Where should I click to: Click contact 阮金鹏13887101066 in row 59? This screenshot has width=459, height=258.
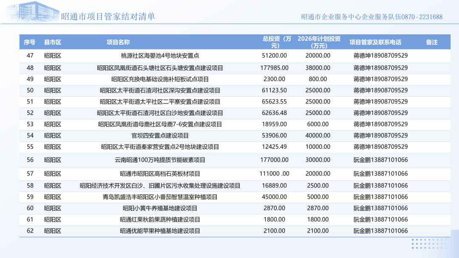380,197
